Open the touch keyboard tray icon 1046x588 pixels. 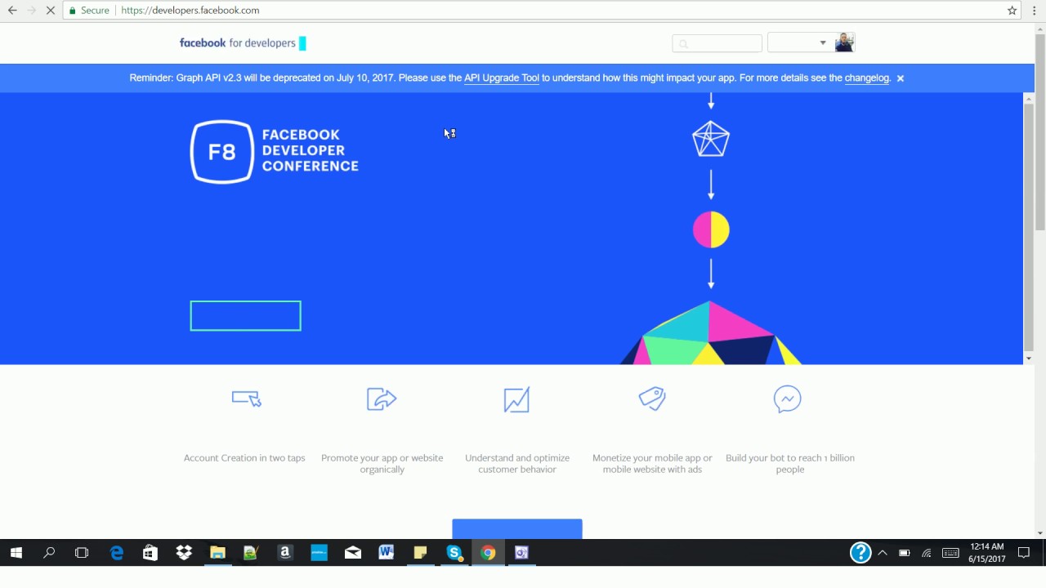coord(950,553)
